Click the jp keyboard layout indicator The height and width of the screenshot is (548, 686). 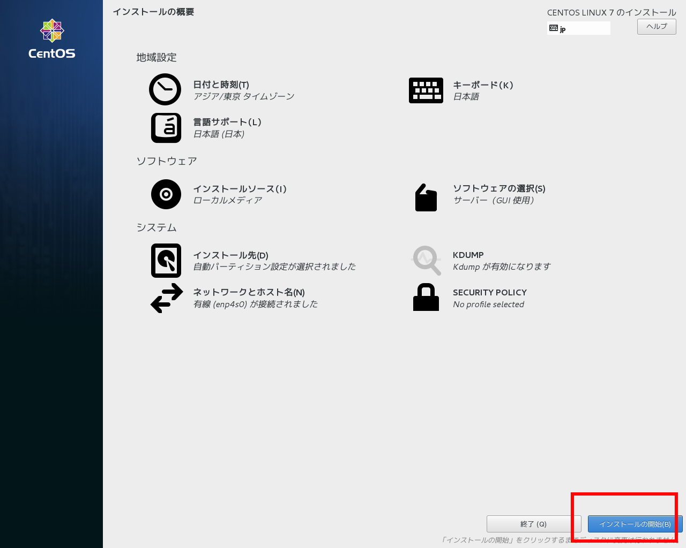tap(578, 28)
